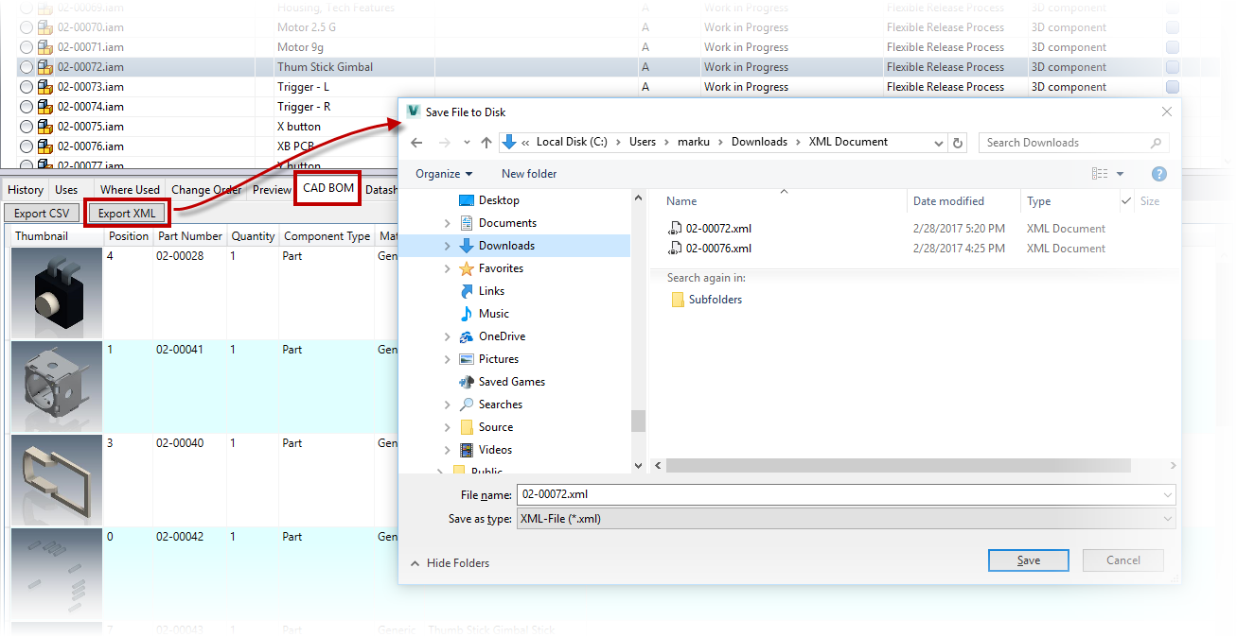Open the Where Used tab

(x=129, y=189)
